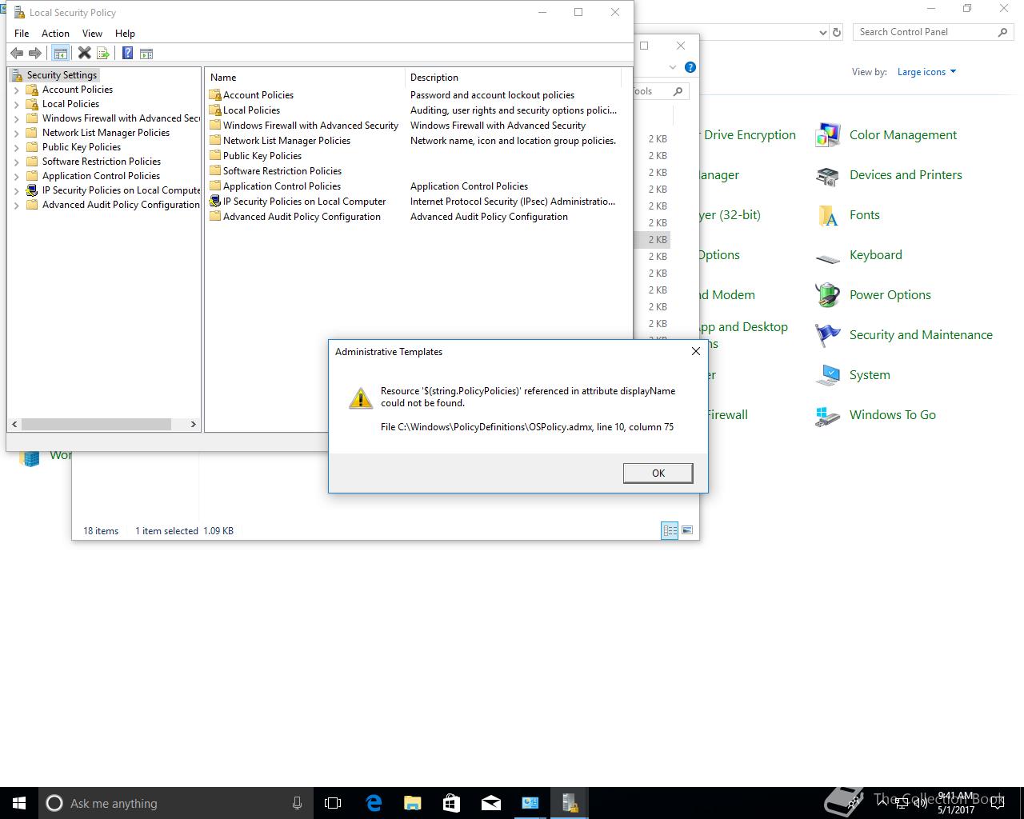The height and width of the screenshot is (819, 1024).
Task: Expand Local Policies in the left tree
Action: click(16, 105)
